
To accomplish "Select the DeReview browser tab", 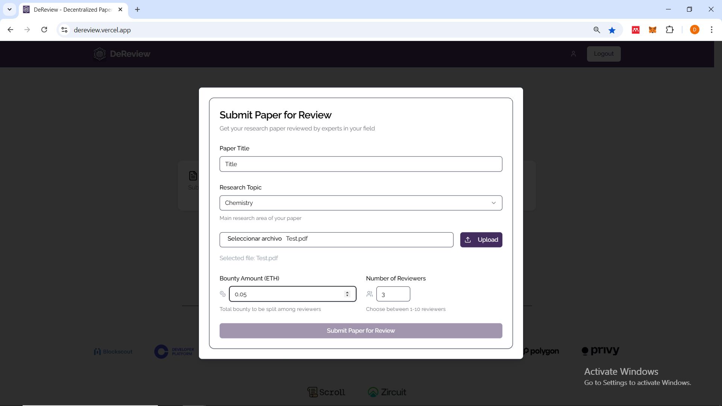I will click(x=73, y=9).
